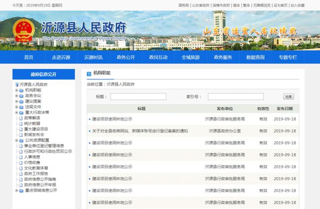The image size is (320, 209).
Task: Click the 建议提案 folder icon
Action: point(21,101)
